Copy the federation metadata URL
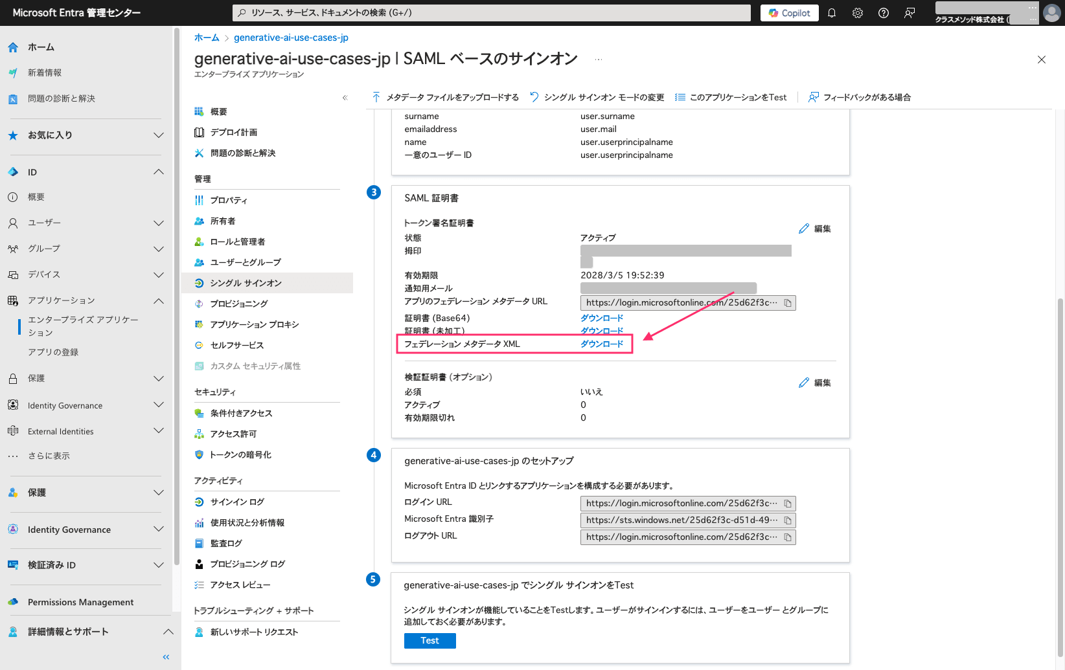1065x670 pixels. (788, 303)
